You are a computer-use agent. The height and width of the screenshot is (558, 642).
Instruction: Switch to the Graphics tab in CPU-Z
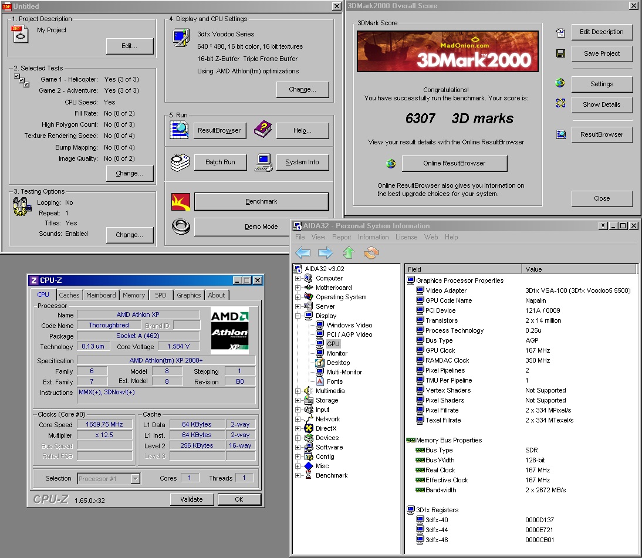[189, 295]
